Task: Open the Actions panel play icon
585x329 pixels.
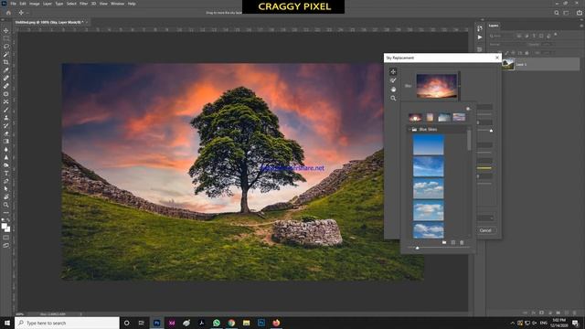Action: 480,37
